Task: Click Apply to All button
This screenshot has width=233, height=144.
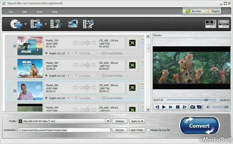Action: click(137, 121)
